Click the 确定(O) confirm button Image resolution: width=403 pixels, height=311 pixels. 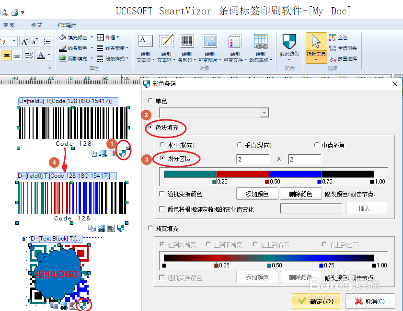(x=316, y=301)
